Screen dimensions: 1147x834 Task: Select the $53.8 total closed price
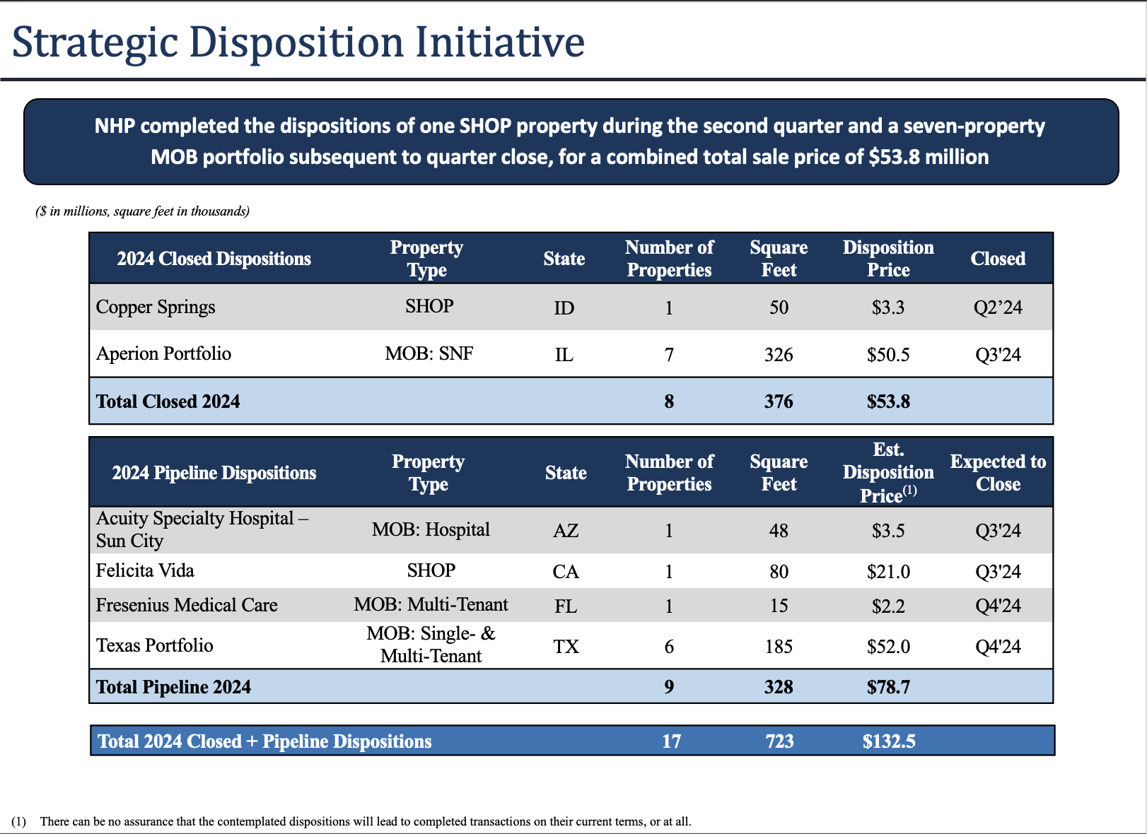tap(888, 401)
